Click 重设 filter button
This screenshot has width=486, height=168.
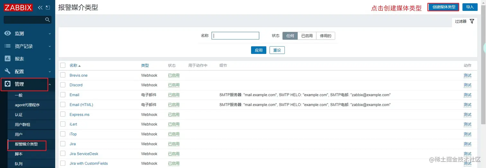click(x=277, y=50)
